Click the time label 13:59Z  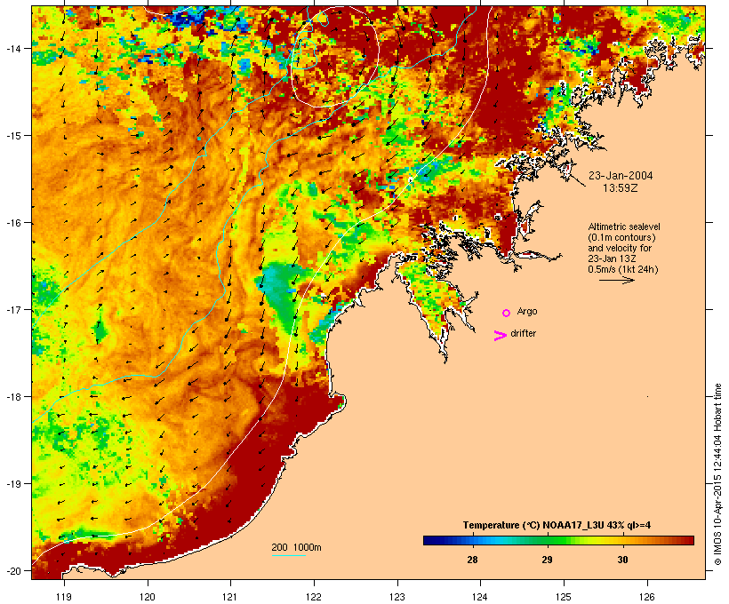coord(621,188)
